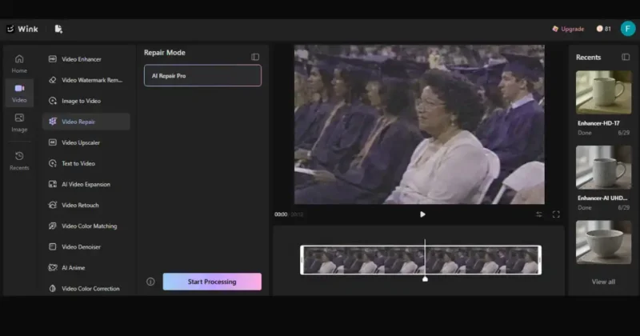
Task: Click the file import icon beside Wink
Action: point(58,29)
